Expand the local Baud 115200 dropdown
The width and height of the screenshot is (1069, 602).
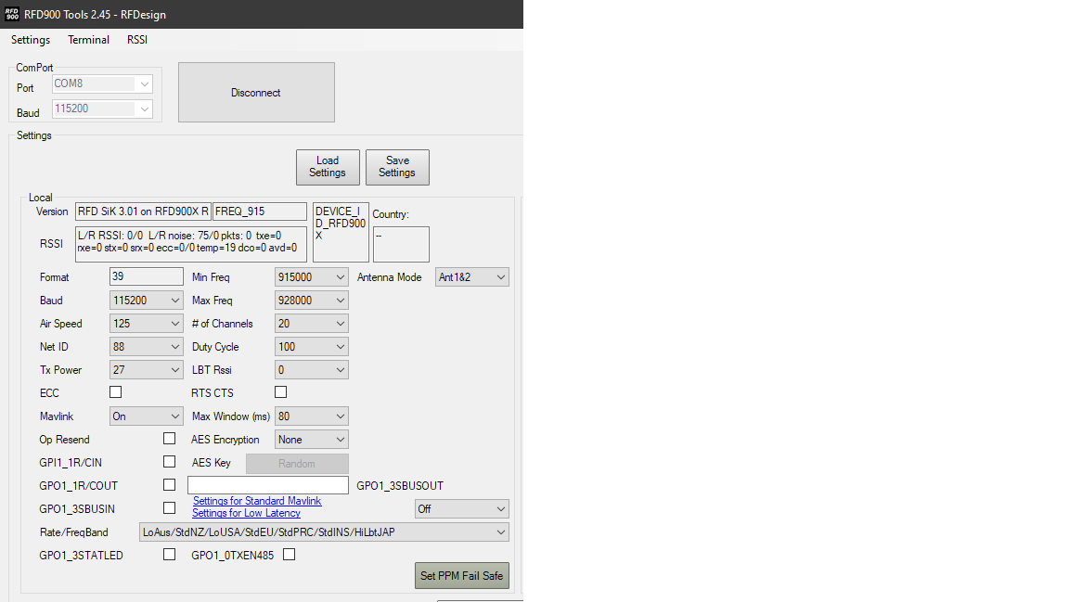[x=146, y=301]
